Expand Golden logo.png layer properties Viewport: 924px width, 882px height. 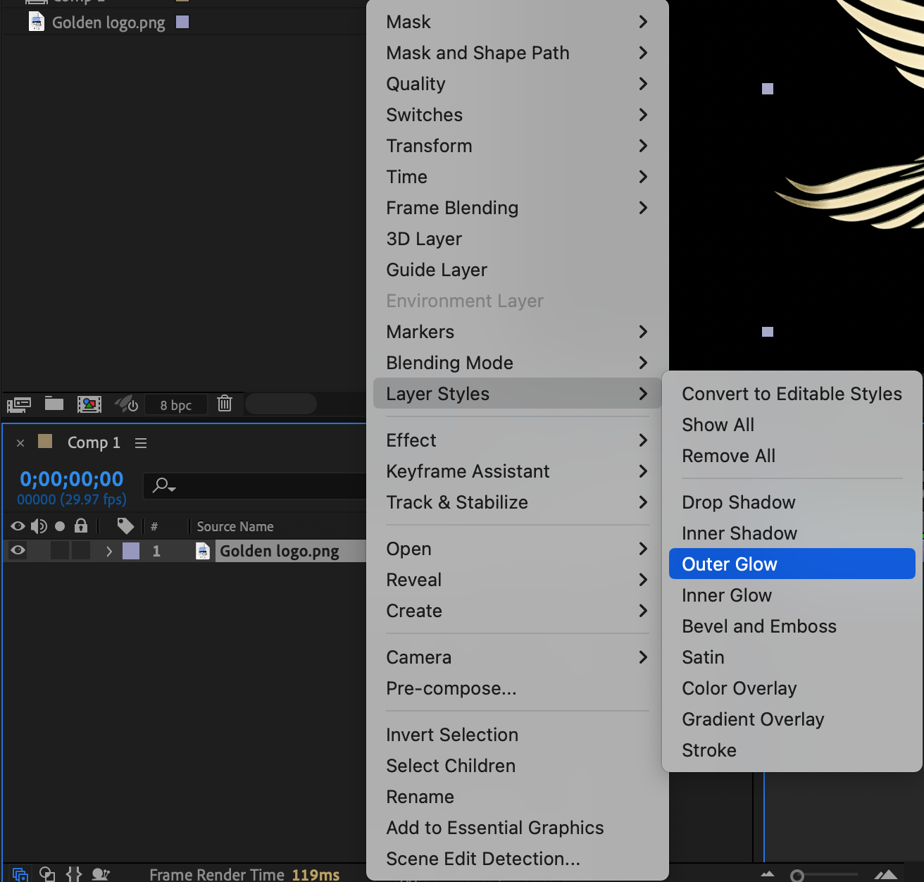coord(109,551)
